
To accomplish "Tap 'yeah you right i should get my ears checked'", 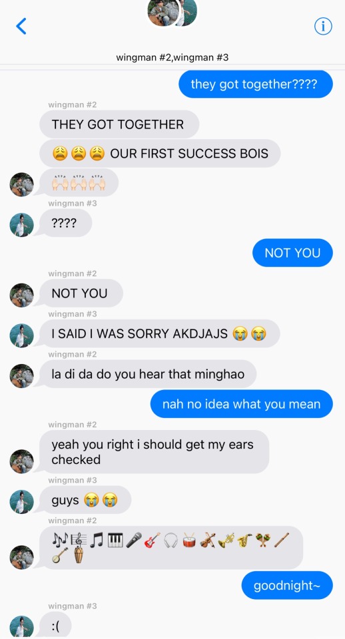I will (154, 452).
